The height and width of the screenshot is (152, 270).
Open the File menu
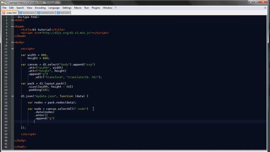tap(4, 8)
